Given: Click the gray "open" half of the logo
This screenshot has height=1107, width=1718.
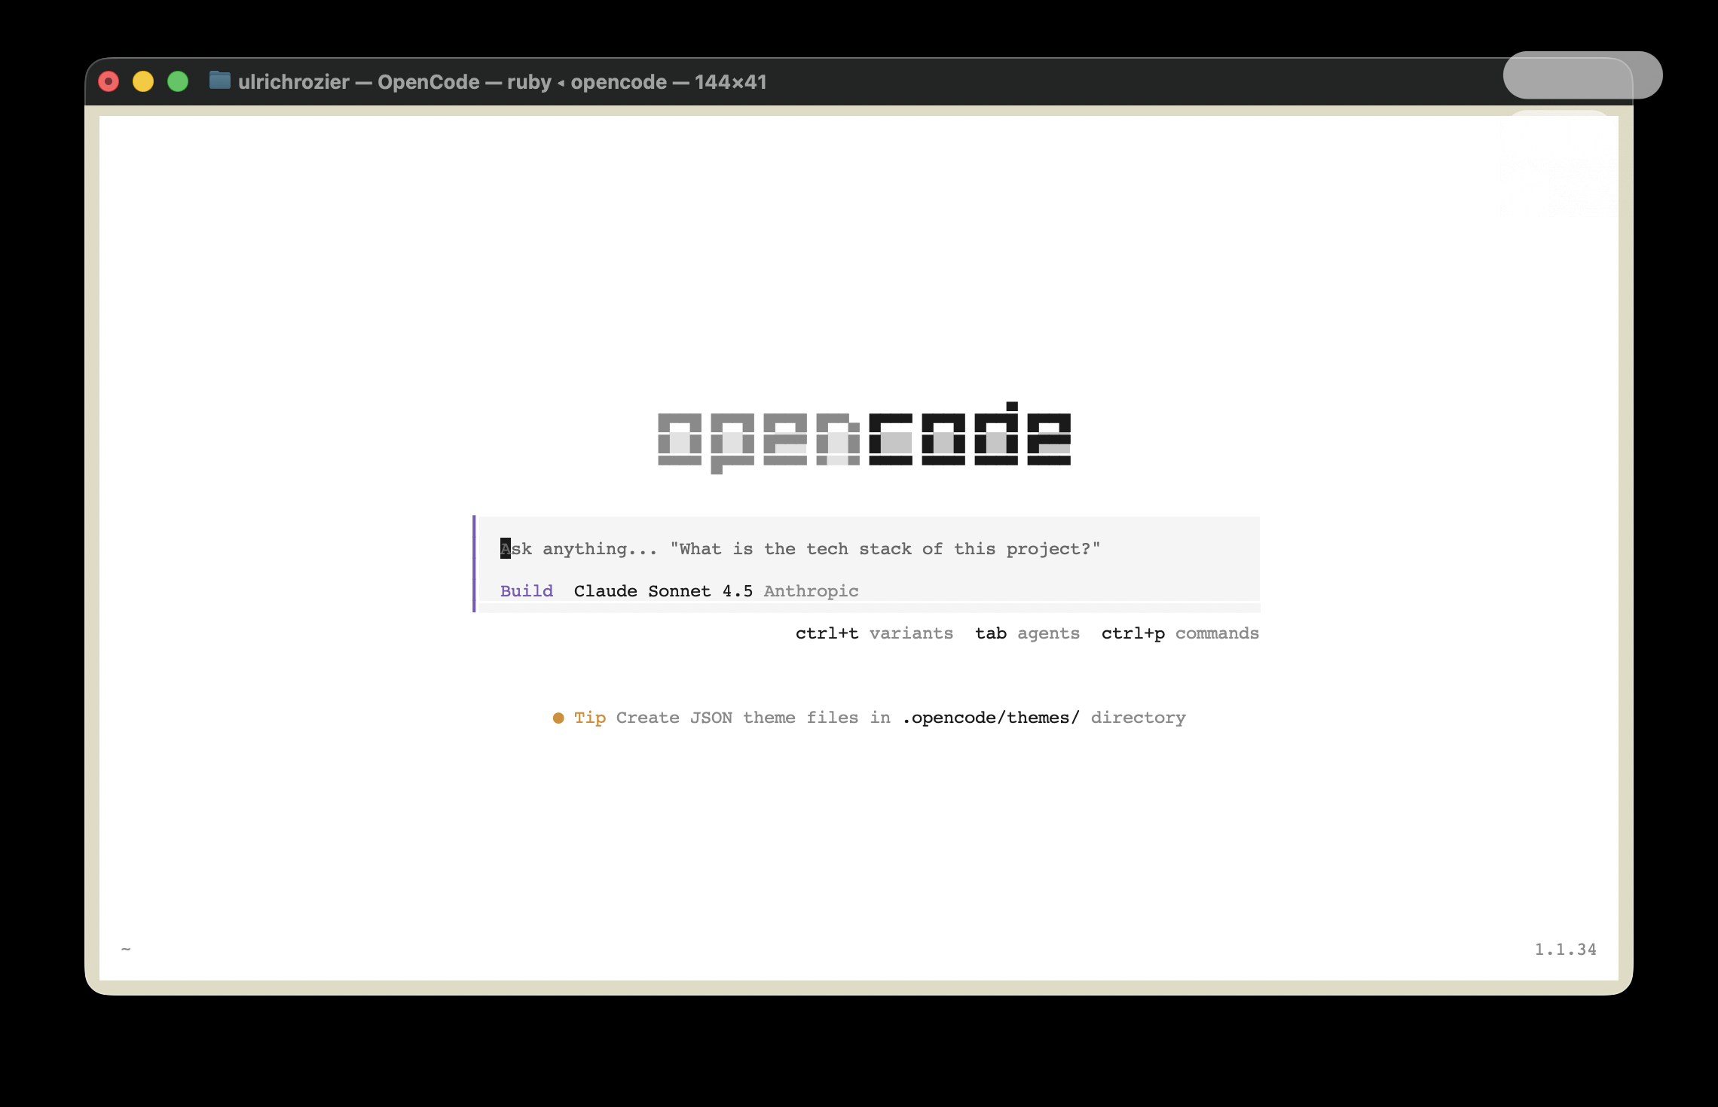Looking at the screenshot, I should pos(758,441).
